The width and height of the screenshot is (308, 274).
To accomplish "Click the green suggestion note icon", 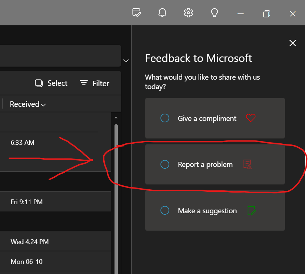I will point(251,210).
